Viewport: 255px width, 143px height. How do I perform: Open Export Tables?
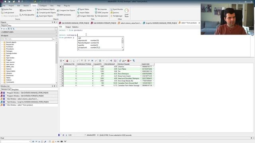83,10
